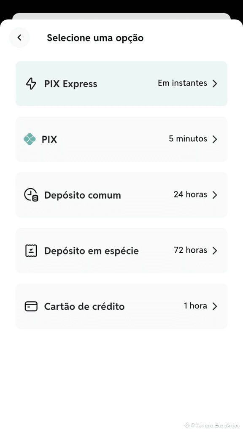Screen dimensions: 243x432
Task: Open the chevron next to 5 minutos
Action: pos(215,139)
